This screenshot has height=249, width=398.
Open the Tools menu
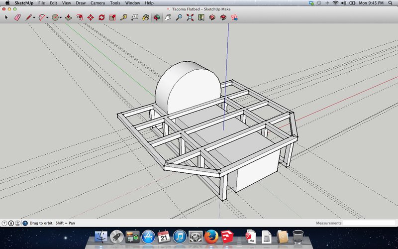point(115,3)
